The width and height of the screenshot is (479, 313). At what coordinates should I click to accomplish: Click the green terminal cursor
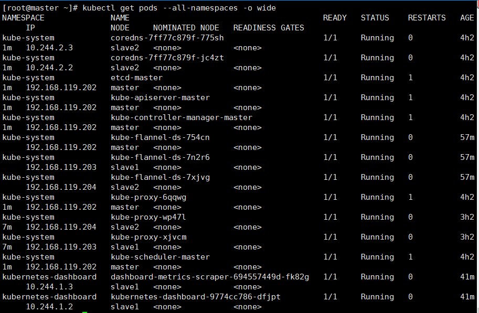(84, 312)
